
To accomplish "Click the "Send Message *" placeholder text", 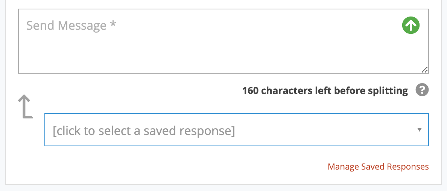I will click(71, 26).
